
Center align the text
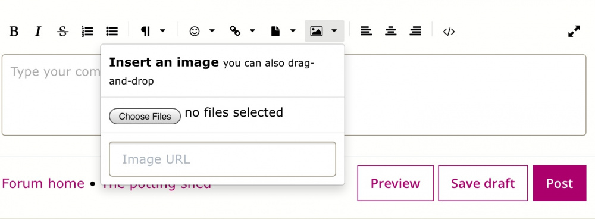[390, 31]
